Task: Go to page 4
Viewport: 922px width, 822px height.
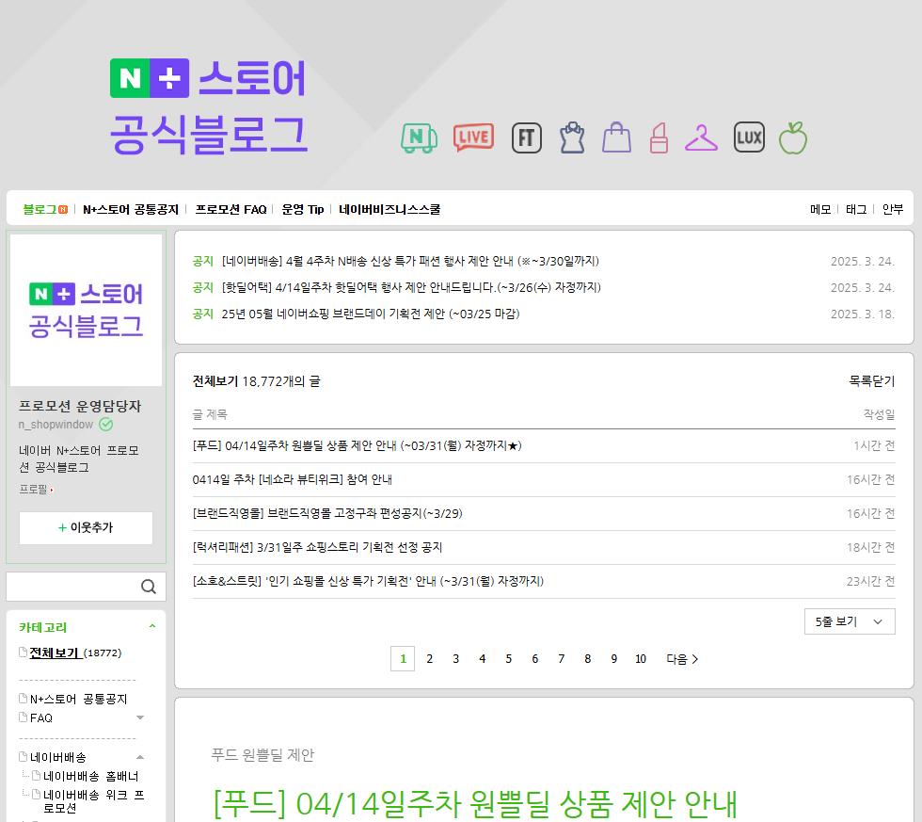Action: 482,659
